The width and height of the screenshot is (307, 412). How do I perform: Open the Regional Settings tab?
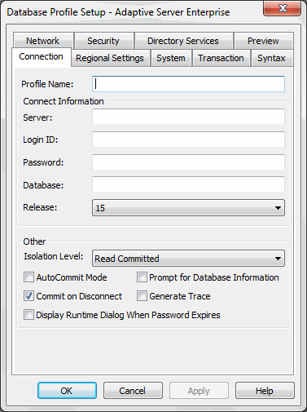(x=111, y=58)
